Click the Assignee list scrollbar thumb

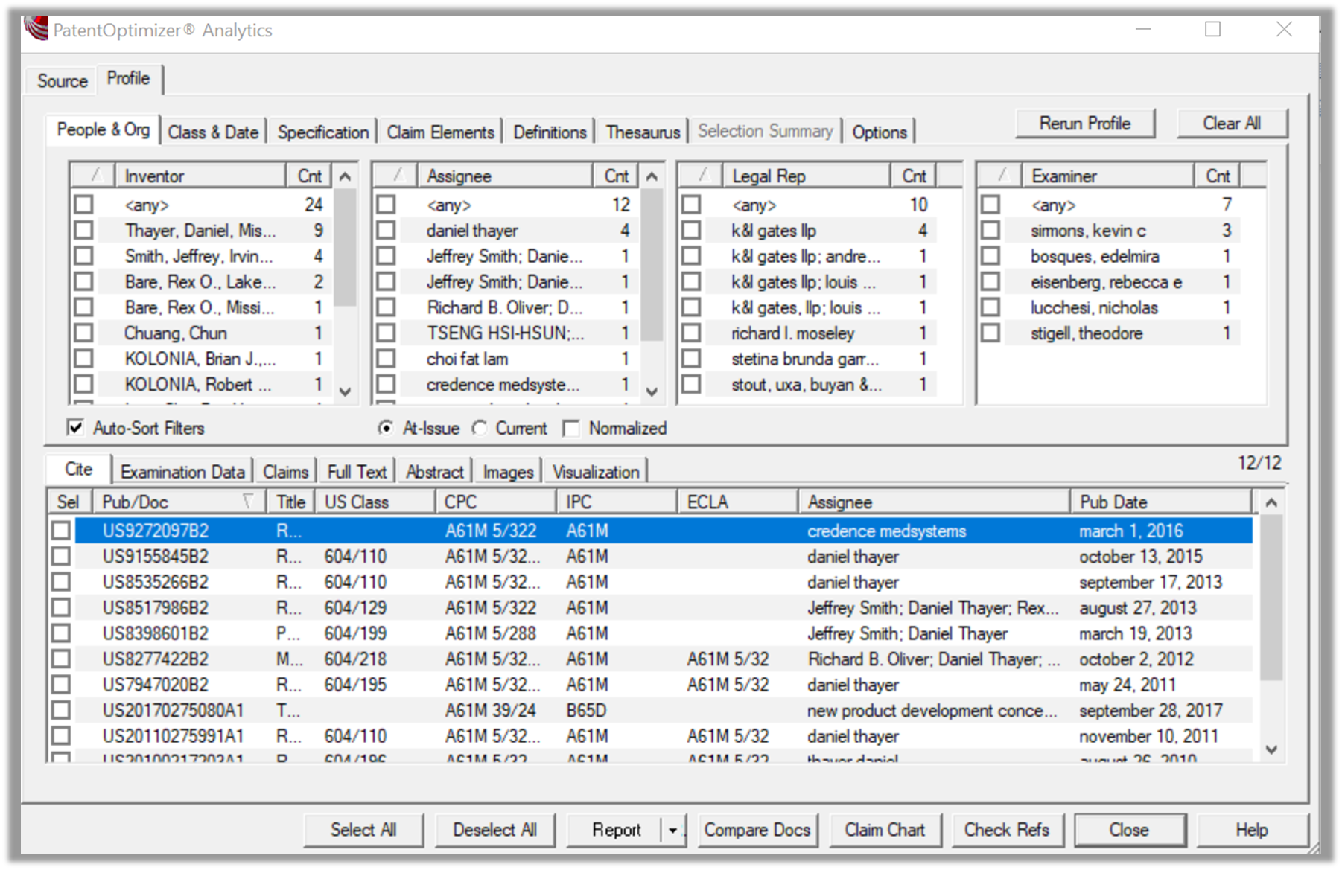[x=652, y=264]
